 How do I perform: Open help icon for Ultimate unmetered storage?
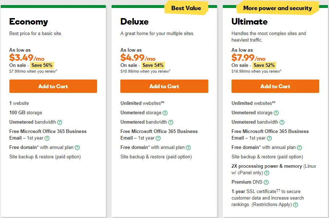276,113
